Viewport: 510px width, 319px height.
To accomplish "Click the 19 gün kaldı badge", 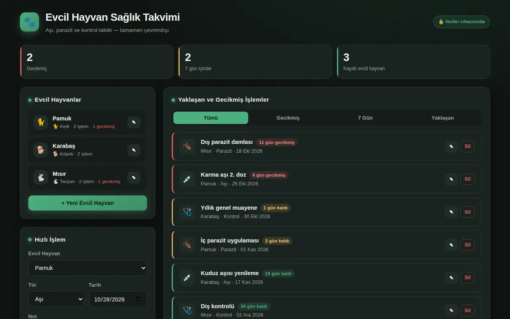I will 278,273.
